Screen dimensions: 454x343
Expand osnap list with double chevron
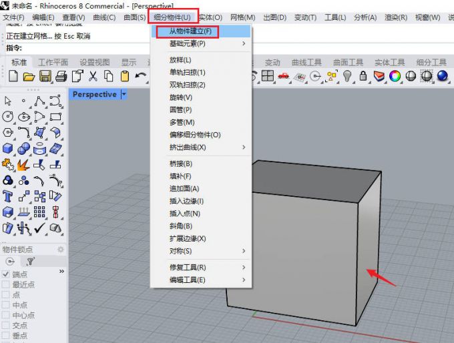click(x=61, y=271)
